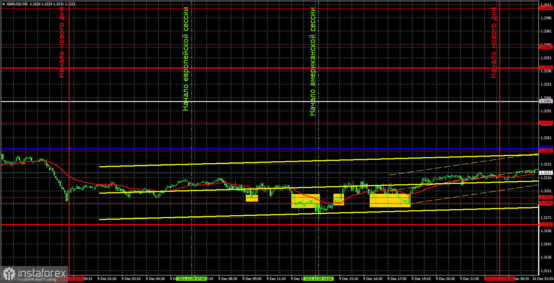The width and height of the screenshot is (554, 283).
Task: Click the vertical label for American session start
Action: 312,61
